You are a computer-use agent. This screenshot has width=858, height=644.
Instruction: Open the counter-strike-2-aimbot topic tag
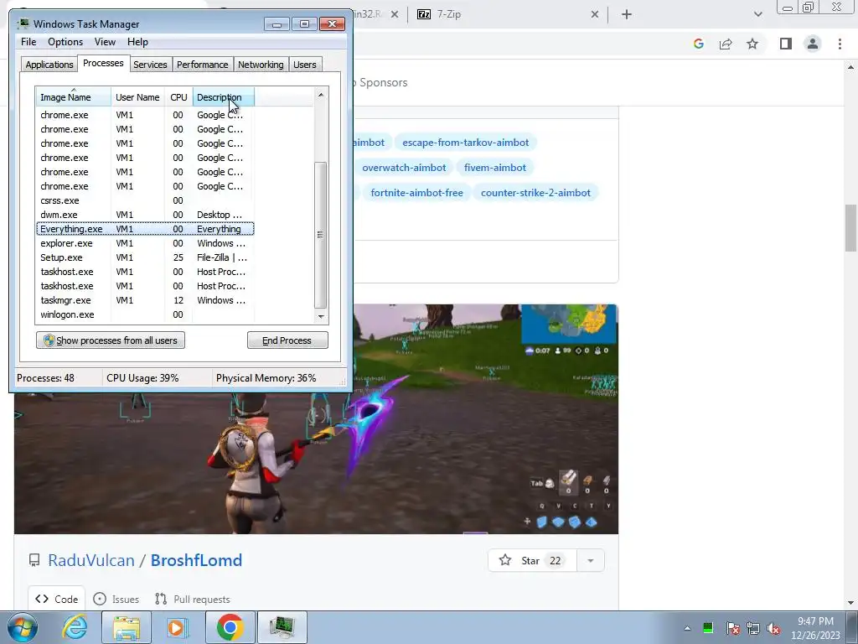click(535, 193)
